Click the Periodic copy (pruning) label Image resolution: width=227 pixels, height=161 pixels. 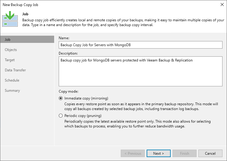[83, 116]
